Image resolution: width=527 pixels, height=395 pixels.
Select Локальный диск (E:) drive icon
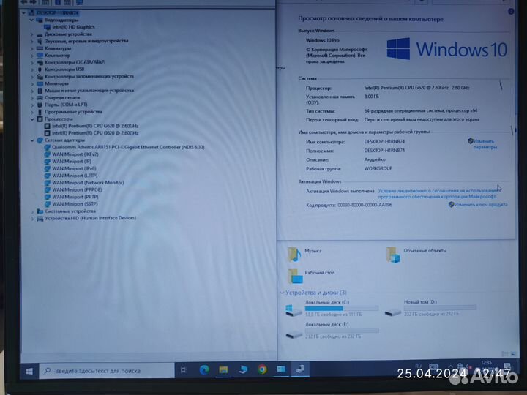[294, 334]
